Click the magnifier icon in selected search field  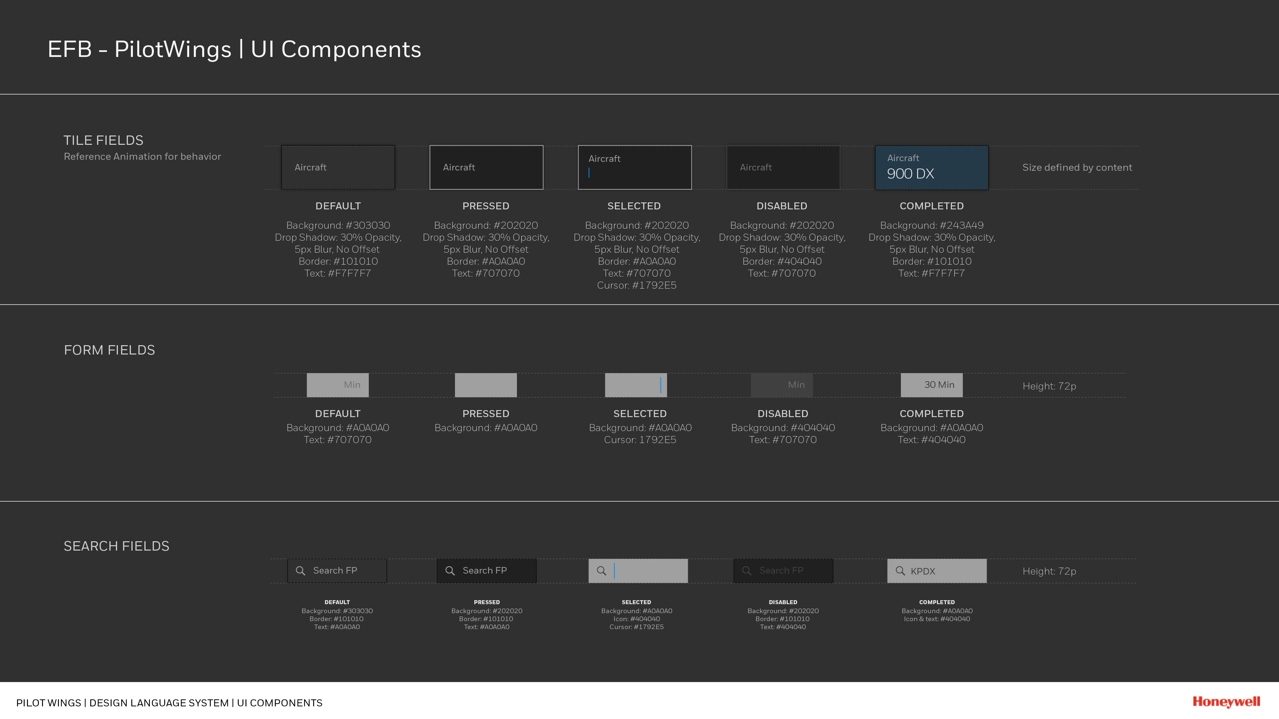point(601,571)
